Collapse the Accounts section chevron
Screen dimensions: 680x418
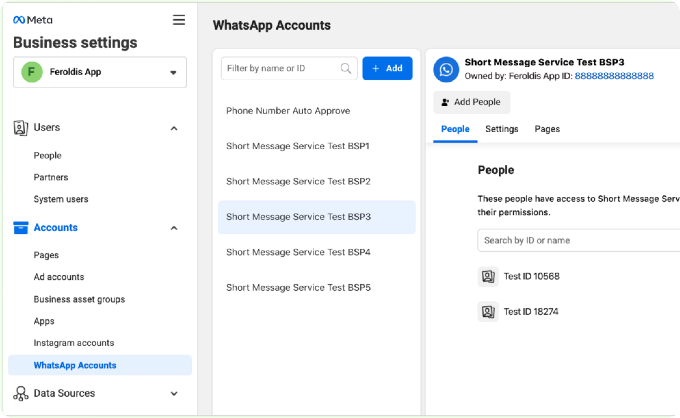[174, 228]
